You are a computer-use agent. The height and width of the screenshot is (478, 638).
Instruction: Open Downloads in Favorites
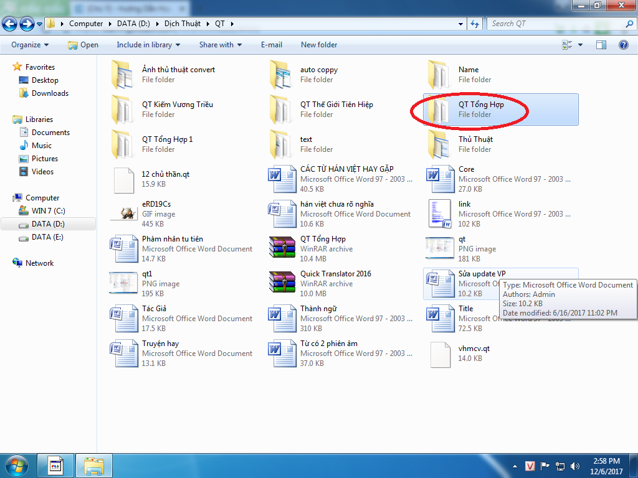[50, 93]
